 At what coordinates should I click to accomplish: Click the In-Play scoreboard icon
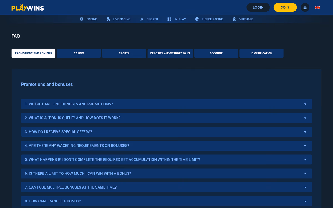coord(169,19)
